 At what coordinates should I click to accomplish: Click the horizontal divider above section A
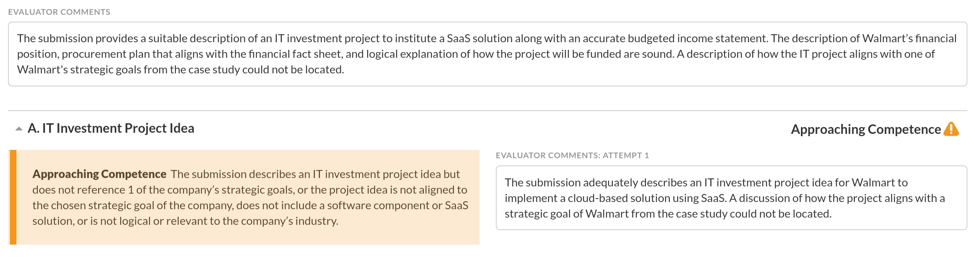pyautogui.click(x=487, y=111)
